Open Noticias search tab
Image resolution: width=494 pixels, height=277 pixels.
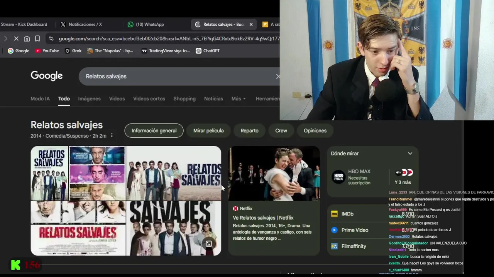(x=213, y=98)
